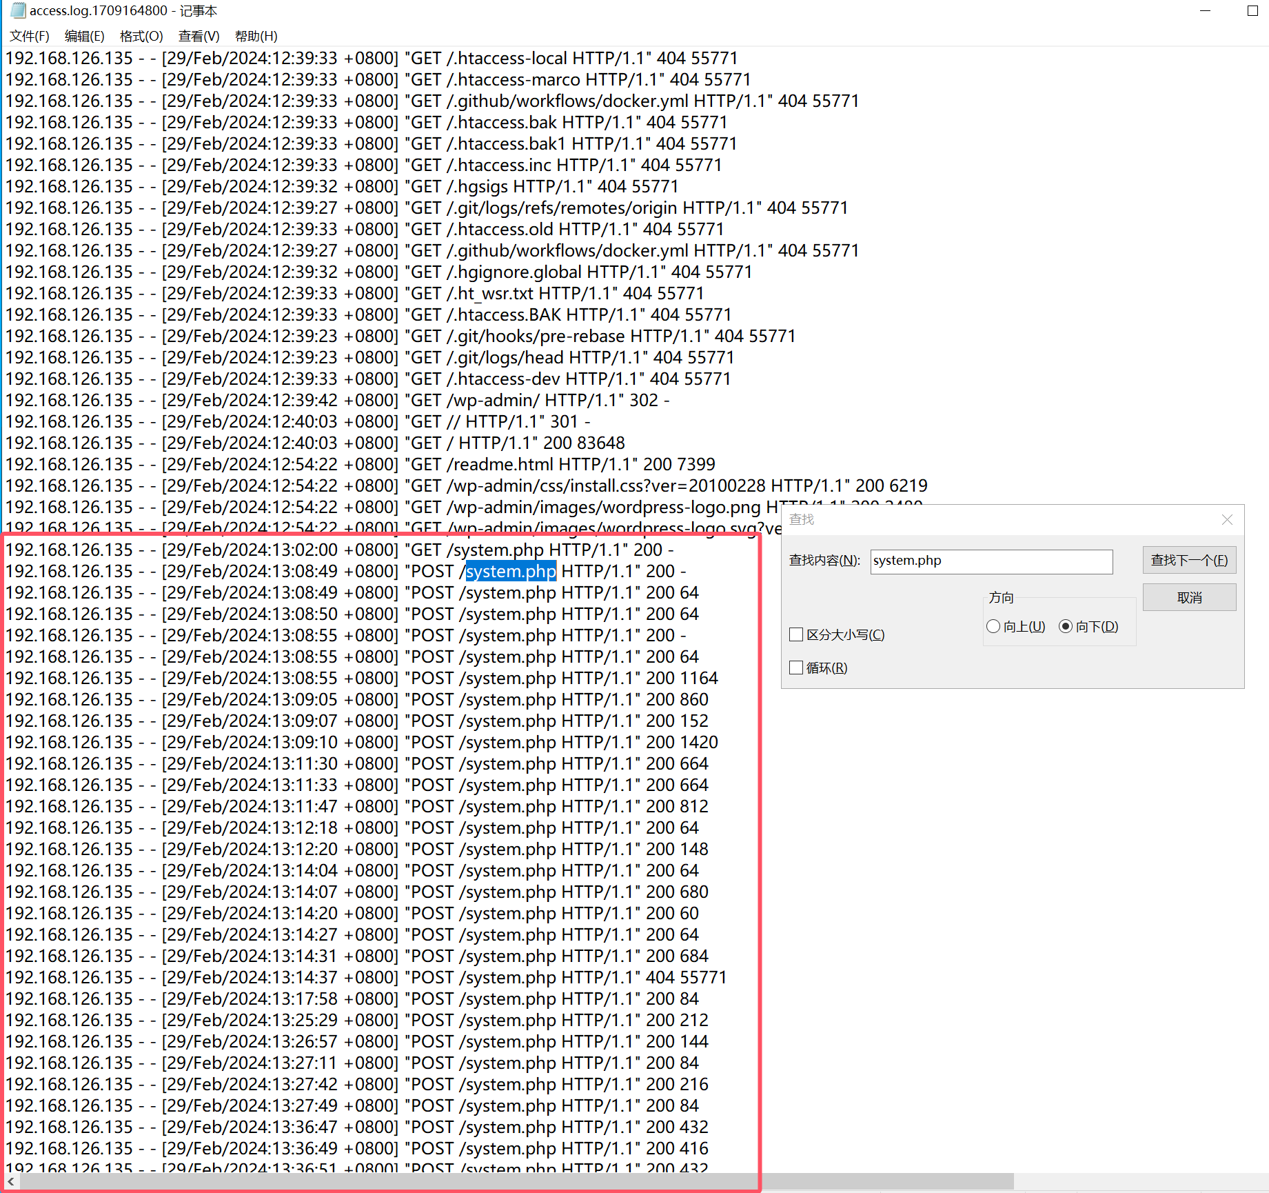Viewport: 1269px width, 1193px height.
Task: Click the highlighted system.php text
Action: [x=511, y=572]
